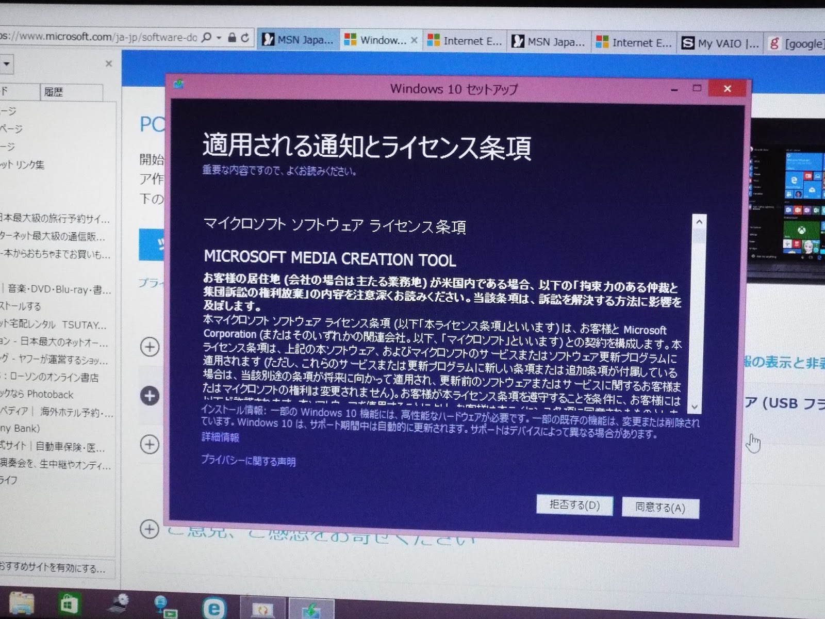Open the 詳細情報 link in setup dialog
Image resolution: width=825 pixels, height=619 pixels.
pos(220,437)
